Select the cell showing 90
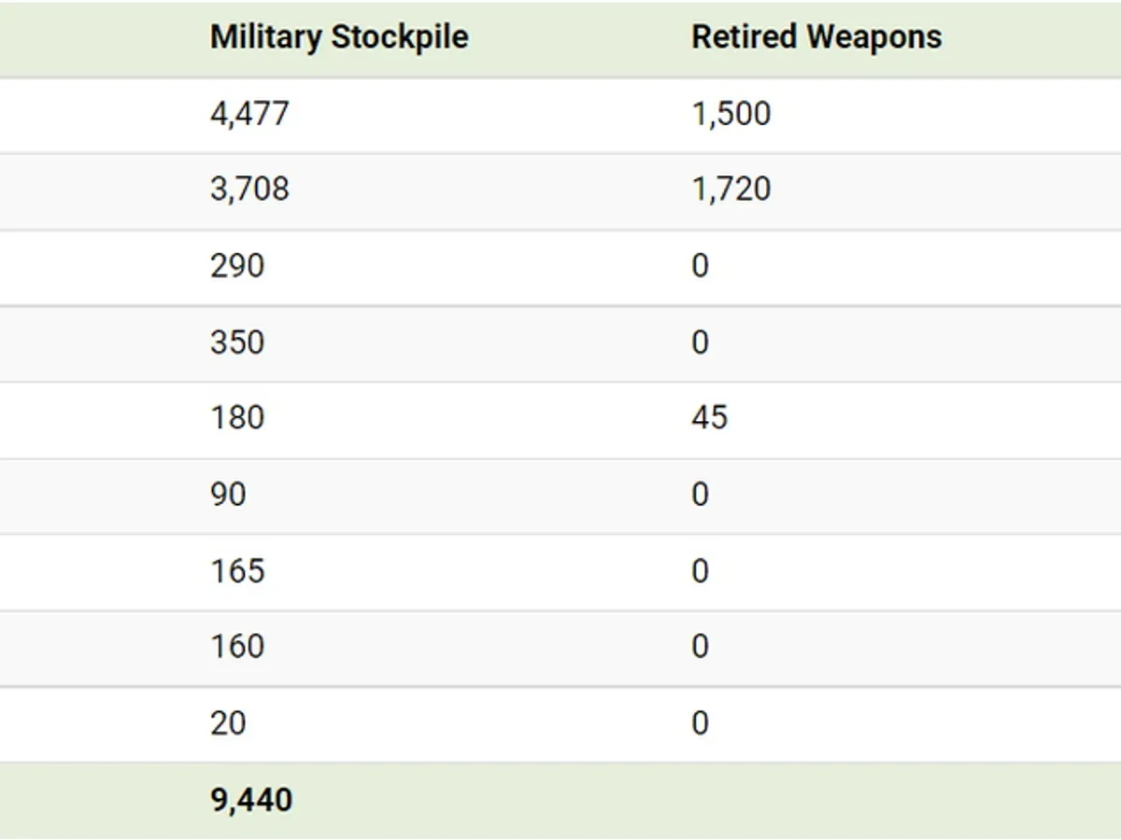 [x=228, y=494]
